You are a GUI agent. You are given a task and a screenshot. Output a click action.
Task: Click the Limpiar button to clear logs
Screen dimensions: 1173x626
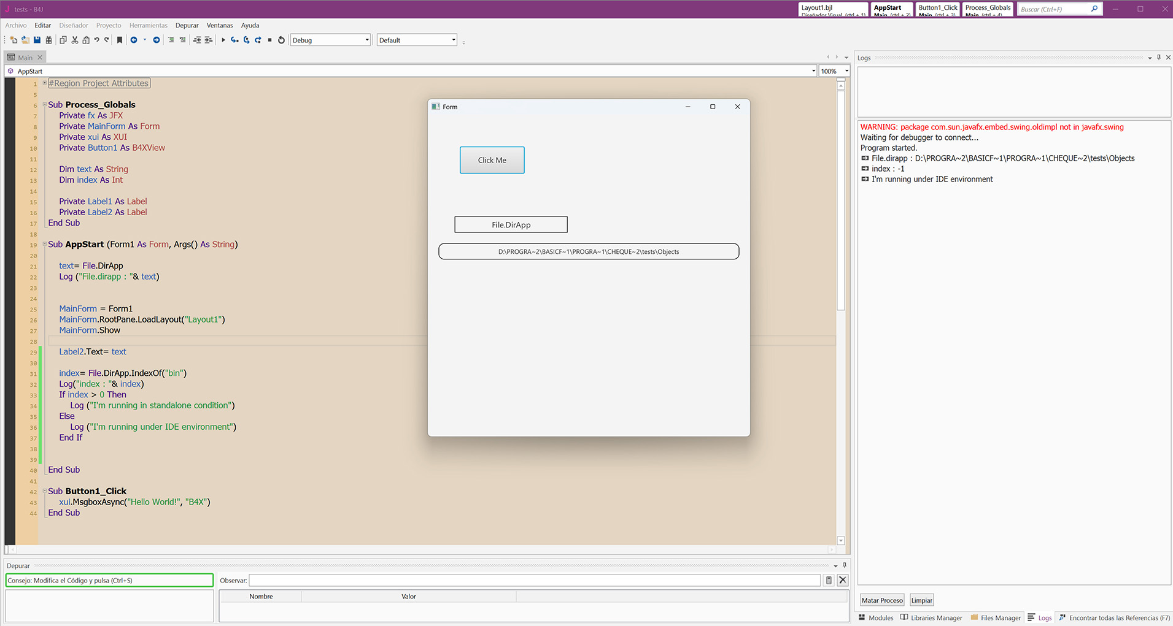click(922, 600)
